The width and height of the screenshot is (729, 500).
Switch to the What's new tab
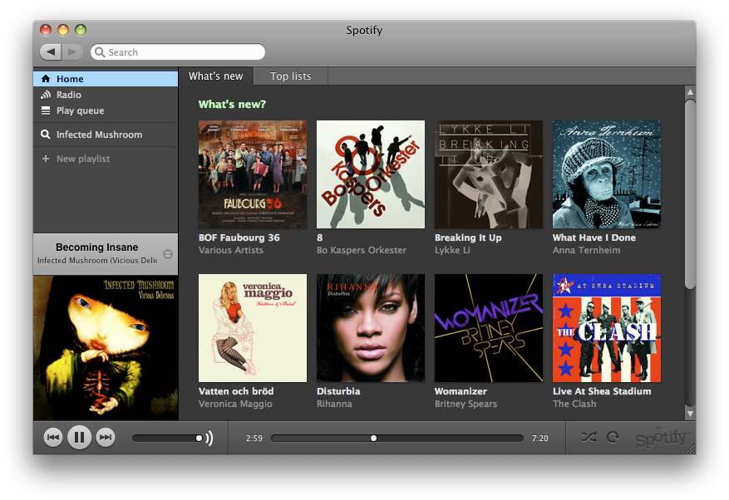click(216, 76)
